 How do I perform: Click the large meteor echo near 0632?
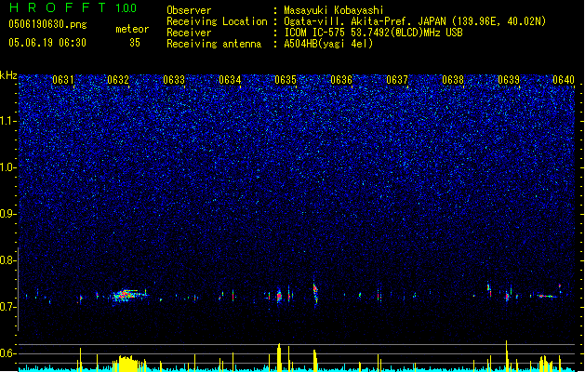click(128, 296)
